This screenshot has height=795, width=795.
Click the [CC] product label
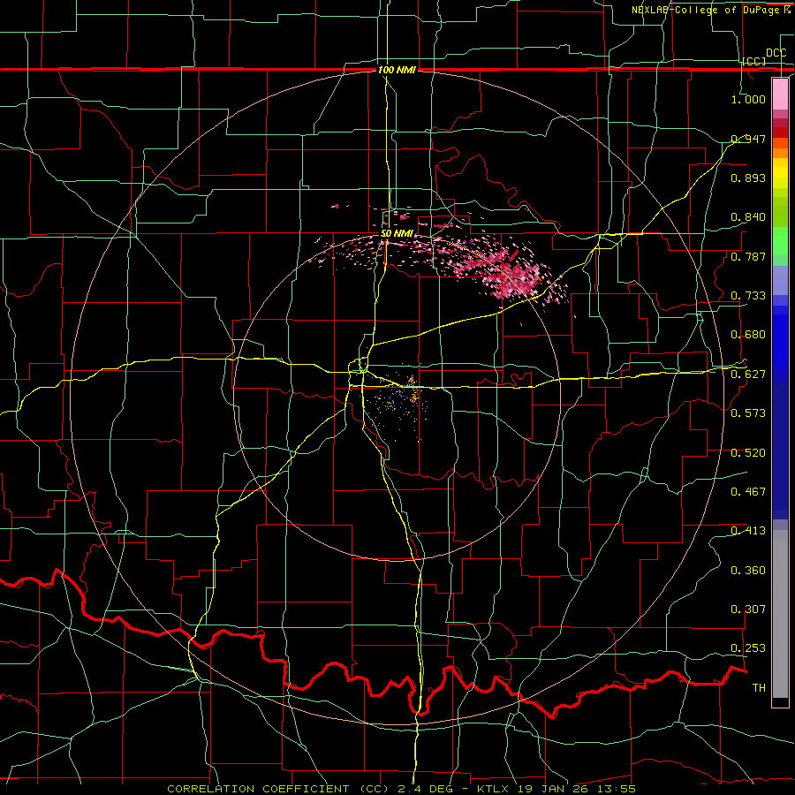pos(754,61)
